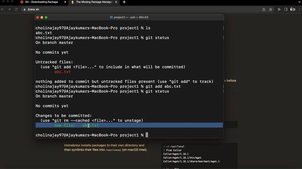This screenshot has height=169, width=302.
Task: Bookmark this page with the star
Action: click(x=270, y=9)
